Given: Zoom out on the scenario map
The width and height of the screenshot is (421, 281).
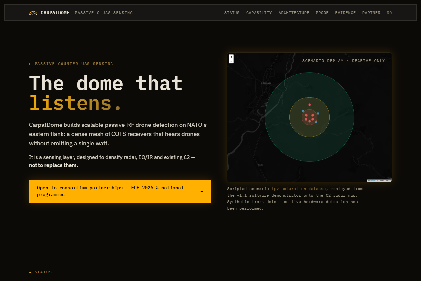Looking at the screenshot, I should click(x=231, y=61).
